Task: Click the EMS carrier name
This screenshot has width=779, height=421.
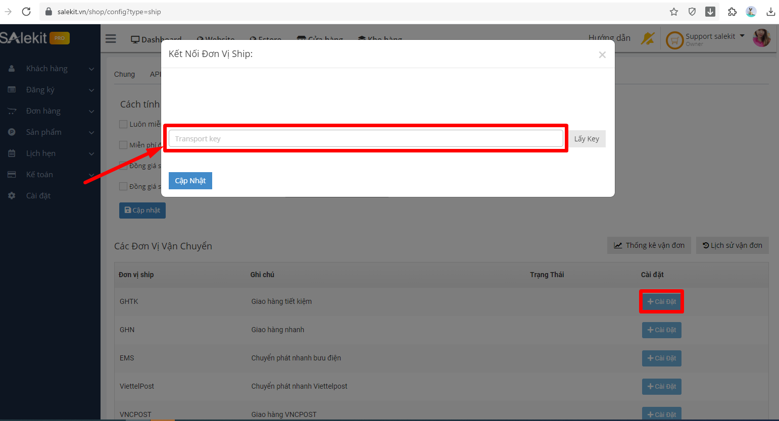Action: [127, 358]
